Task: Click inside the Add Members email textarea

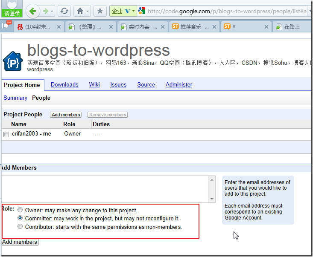Action: [x=105, y=189]
